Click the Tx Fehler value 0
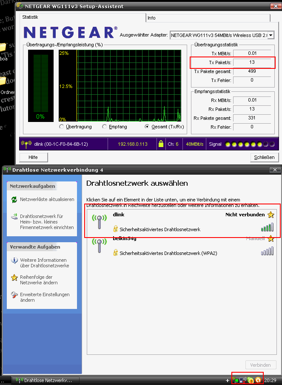The image size is (282, 385). (252, 80)
